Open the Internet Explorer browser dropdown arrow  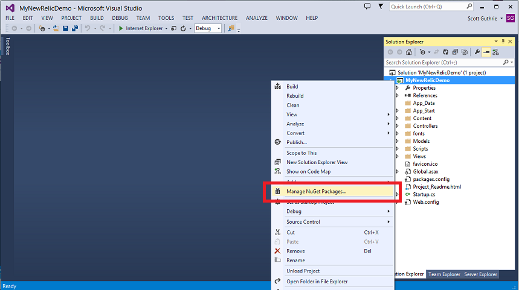click(166, 28)
